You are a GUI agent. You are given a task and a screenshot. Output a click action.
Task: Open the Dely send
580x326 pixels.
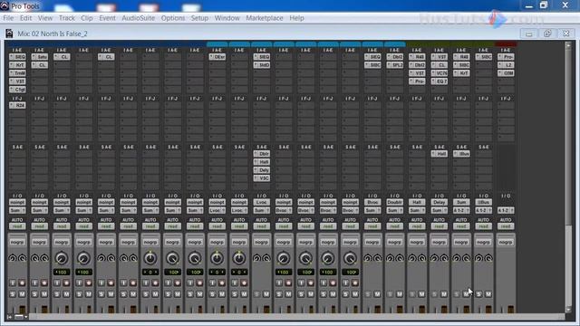point(262,170)
